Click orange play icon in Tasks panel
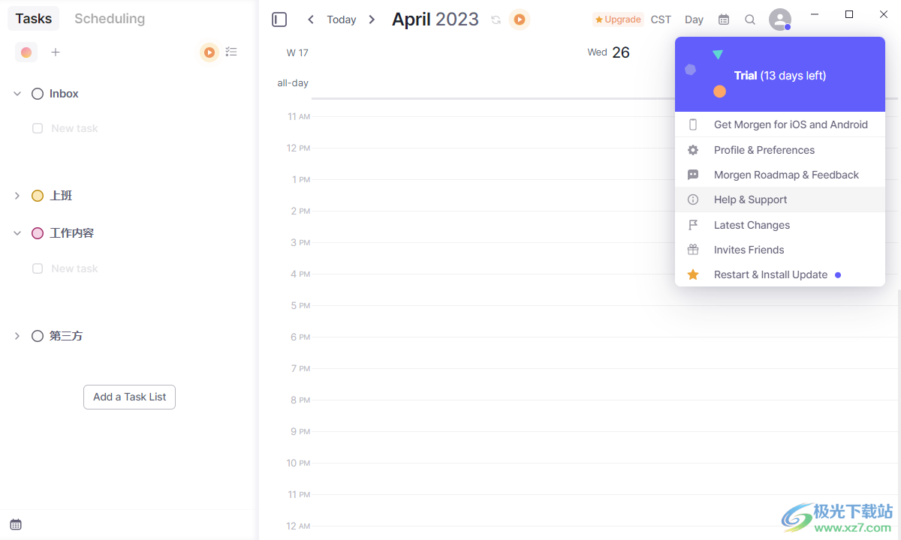 (209, 52)
